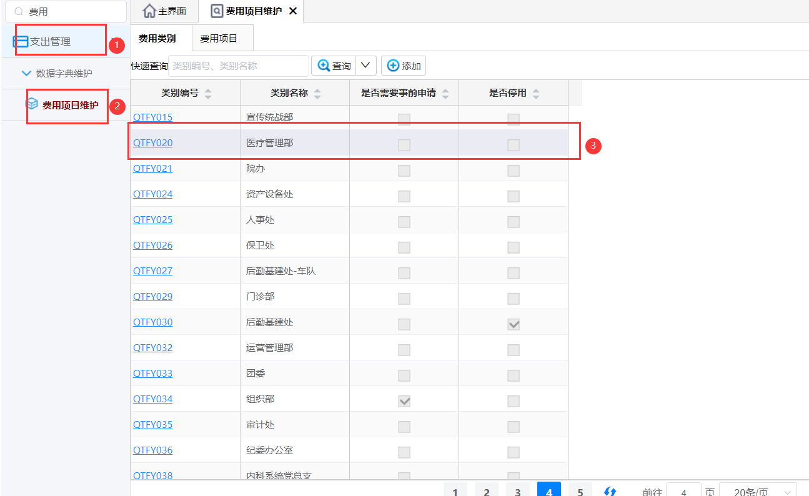Select the 医疗管理部 name cell
The width and height of the screenshot is (809, 496).
[295, 143]
